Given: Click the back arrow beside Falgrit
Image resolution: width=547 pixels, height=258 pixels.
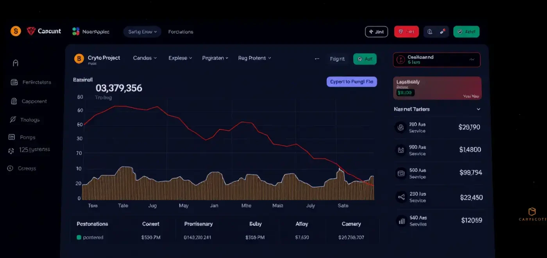Looking at the screenshot, I should [317, 59].
